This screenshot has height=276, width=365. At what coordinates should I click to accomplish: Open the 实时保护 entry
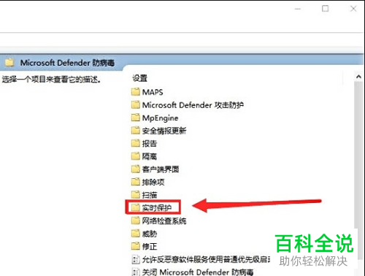click(x=157, y=208)
